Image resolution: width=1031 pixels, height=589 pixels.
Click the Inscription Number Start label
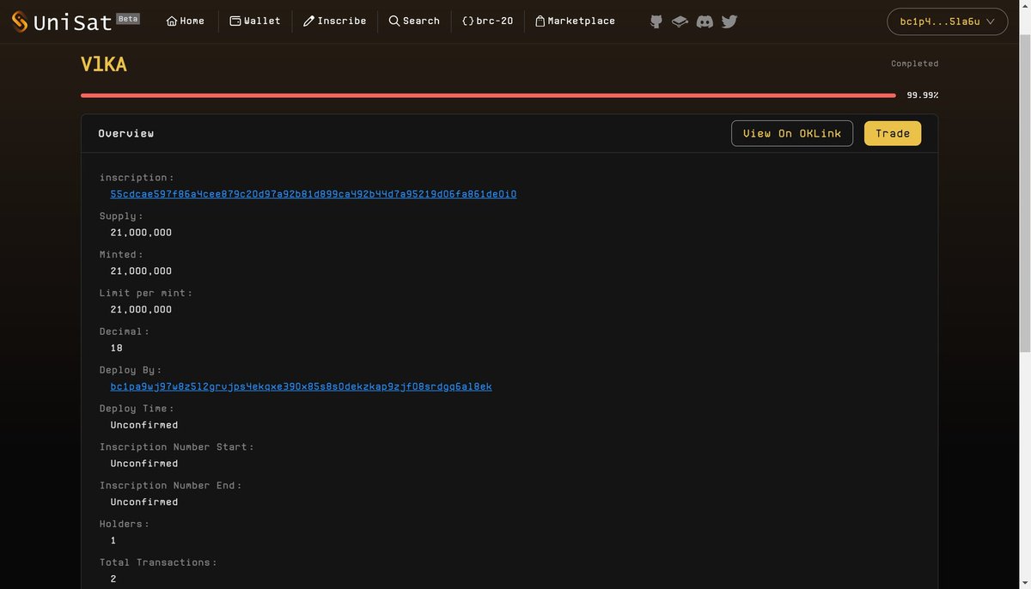coord(177,447)
